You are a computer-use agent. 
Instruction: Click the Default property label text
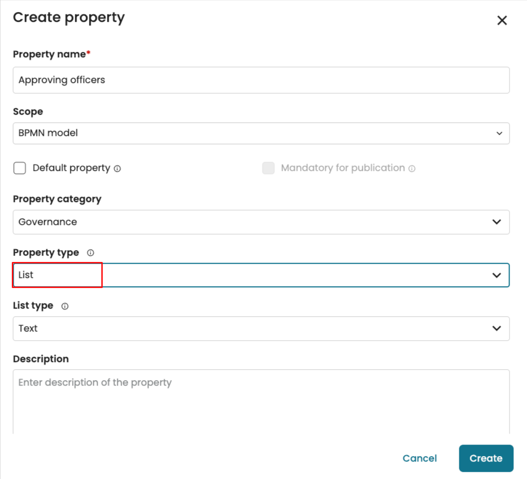71,168
